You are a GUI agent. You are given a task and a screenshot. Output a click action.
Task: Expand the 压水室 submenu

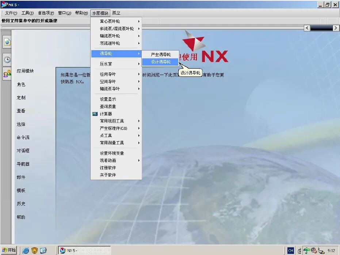[x=116, y=64]
